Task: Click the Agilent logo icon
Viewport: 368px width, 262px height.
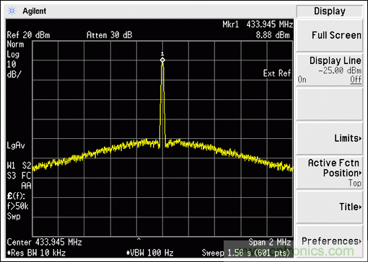Action: tap(12, 11)
